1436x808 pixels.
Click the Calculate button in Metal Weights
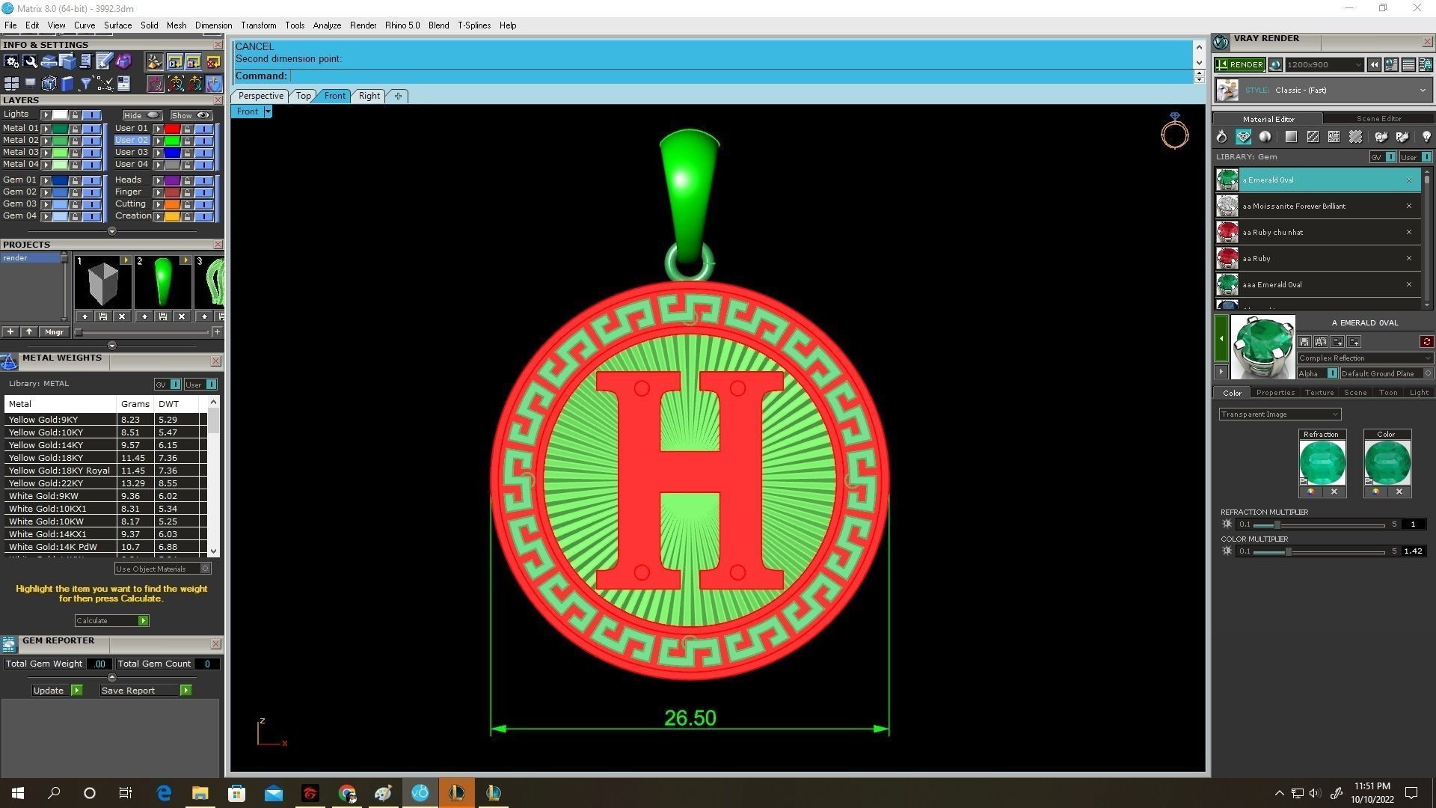coord(111,620)
